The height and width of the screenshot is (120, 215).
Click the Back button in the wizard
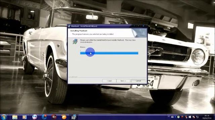point(109,81)
